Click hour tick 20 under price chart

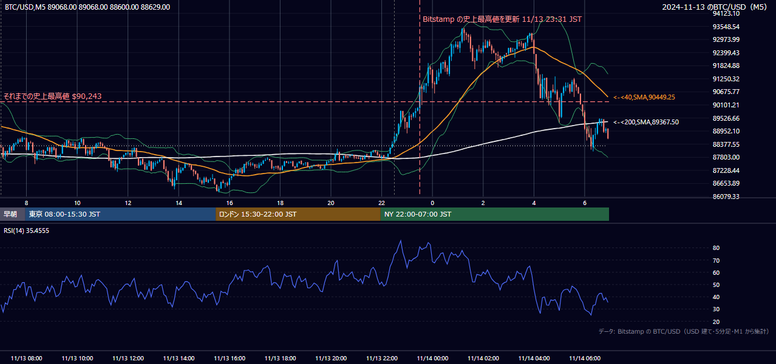[331, 203]
